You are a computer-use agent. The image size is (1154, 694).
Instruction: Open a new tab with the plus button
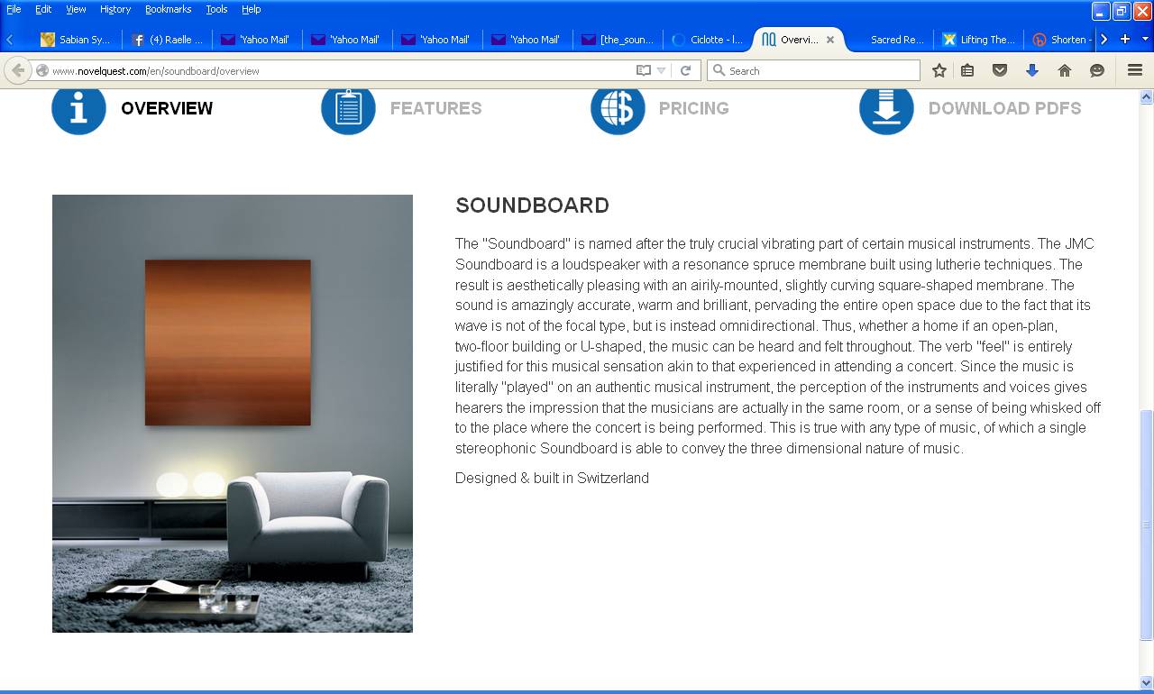[1124, 39]
